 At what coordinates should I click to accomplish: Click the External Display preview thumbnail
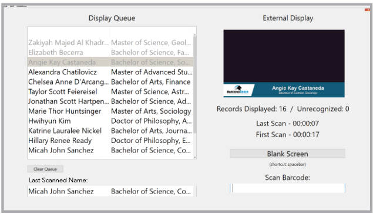tap(284, 63)
